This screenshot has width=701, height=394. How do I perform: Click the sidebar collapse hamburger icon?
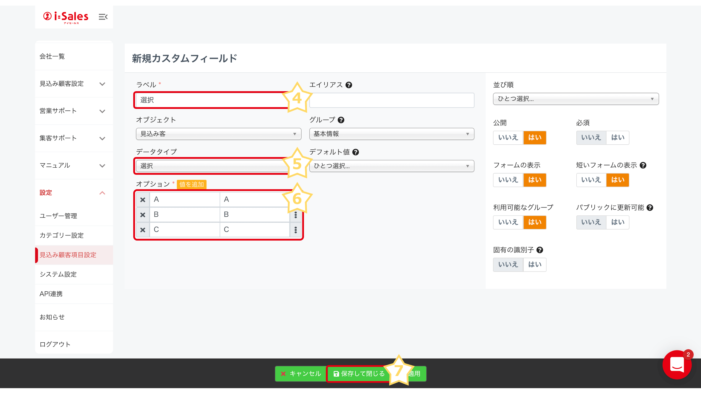pos(103,17)
